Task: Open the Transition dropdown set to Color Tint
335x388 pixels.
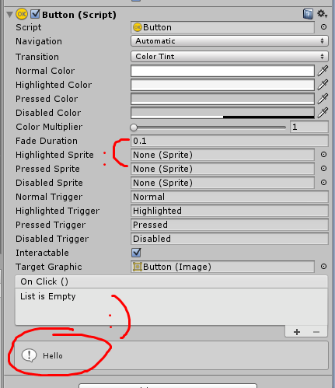Action: (x=229, y=56)
